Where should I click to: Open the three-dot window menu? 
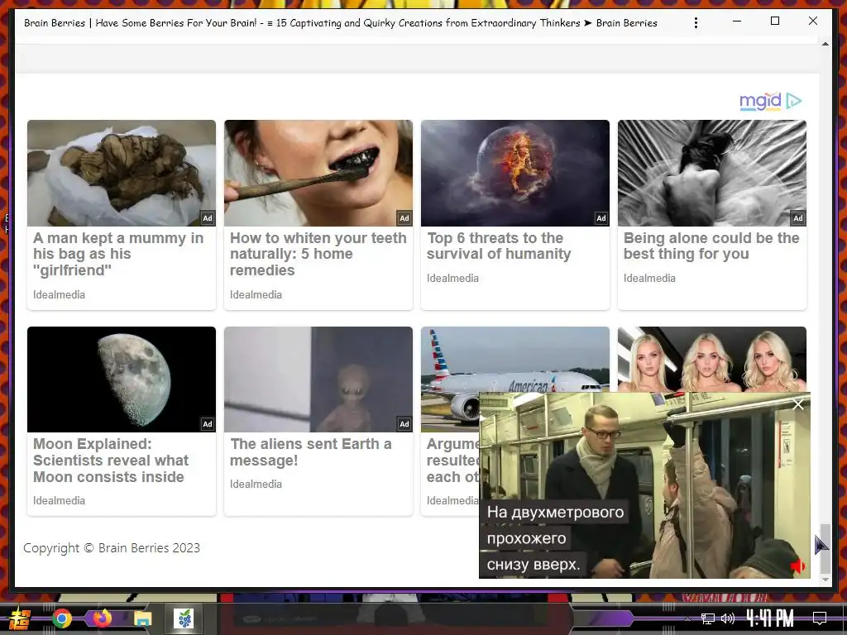pos(696,22)
